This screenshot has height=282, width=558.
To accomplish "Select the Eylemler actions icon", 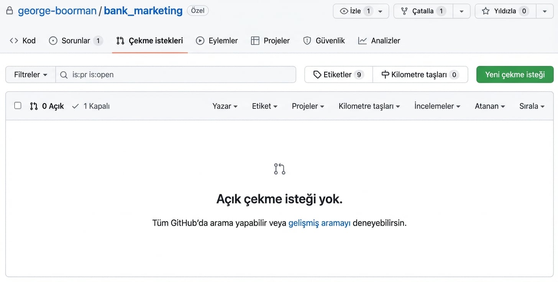I will [200, 40].
